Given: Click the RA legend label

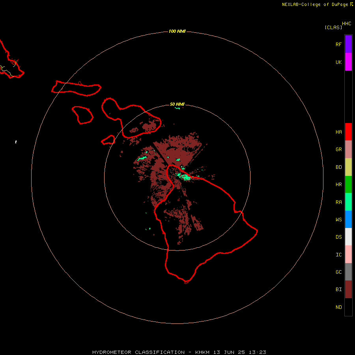Looking at the screenshot, I should coord(338,202).
